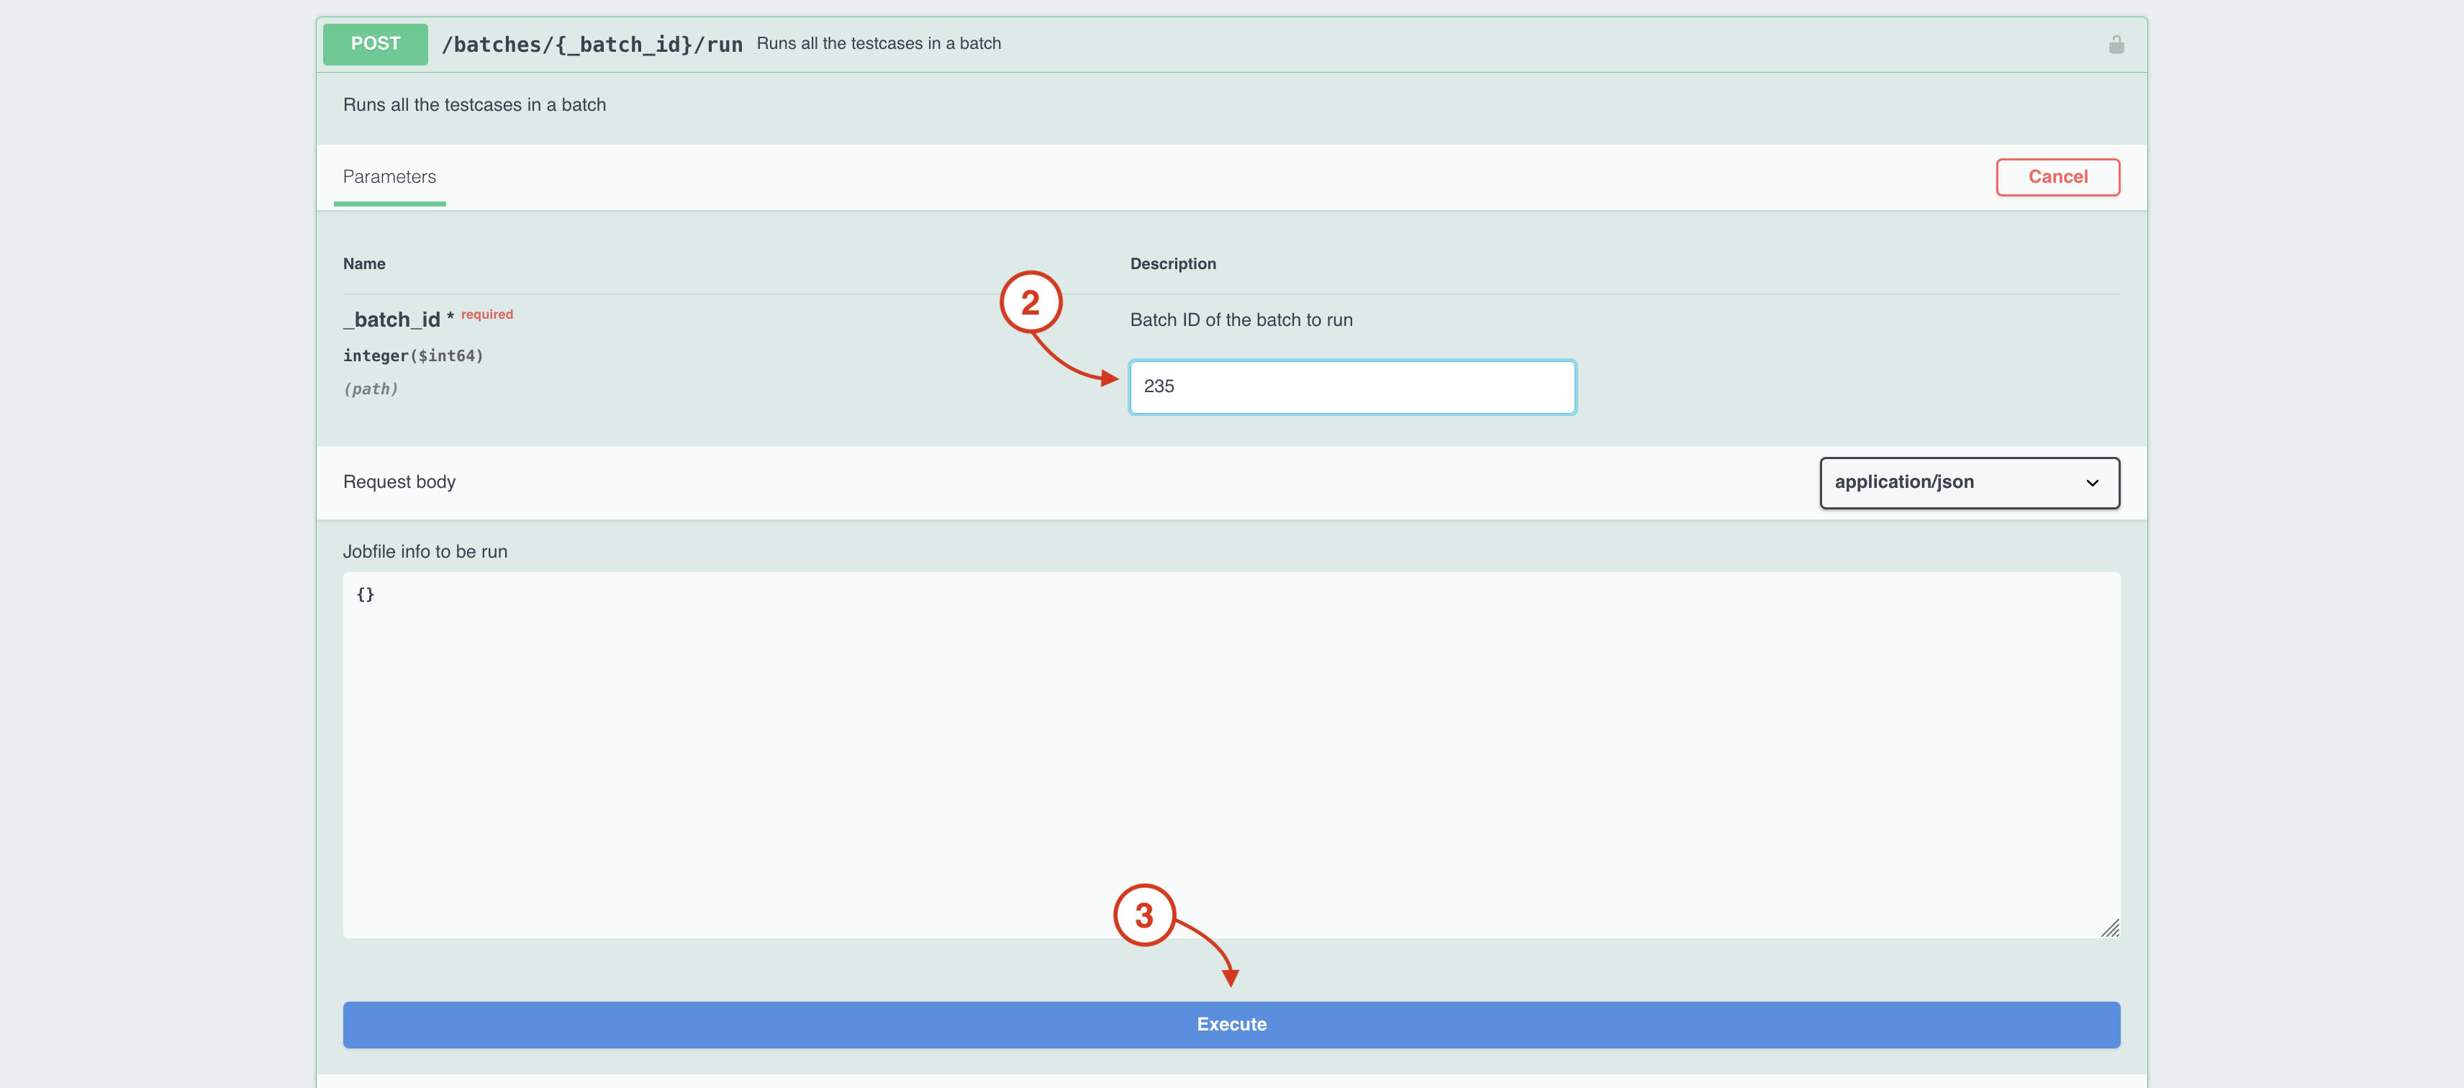Click the text area resize handle
This screenshot has height=1088, width=2464.
2109,928
